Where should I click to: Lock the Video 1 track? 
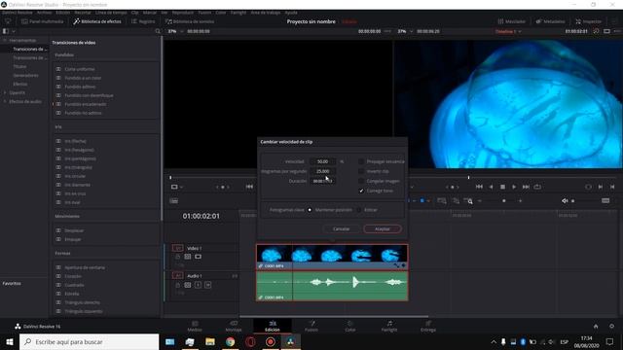[177, 257]
